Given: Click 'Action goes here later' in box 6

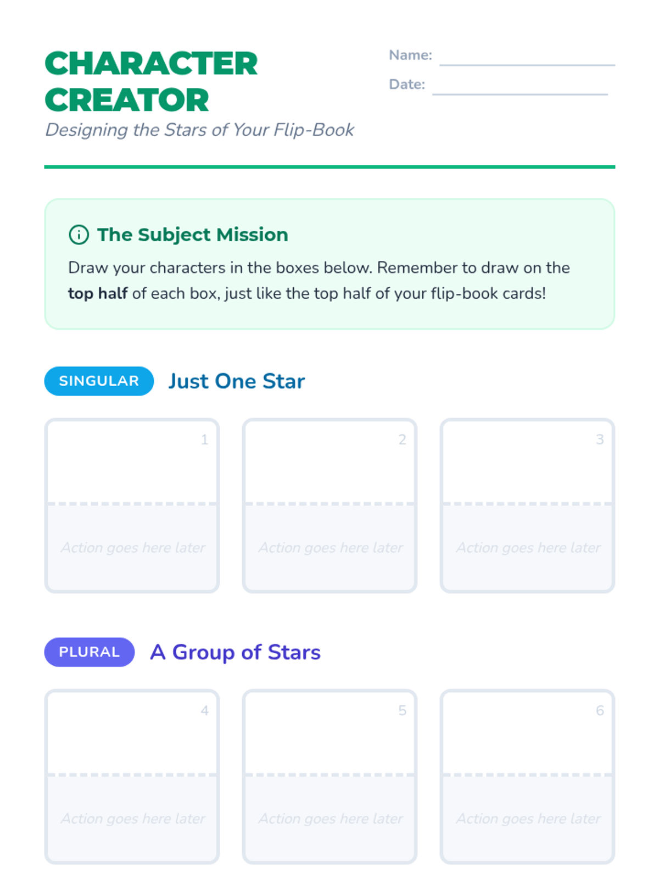Looking at the screenshot, I should click(x=528, y=819).
